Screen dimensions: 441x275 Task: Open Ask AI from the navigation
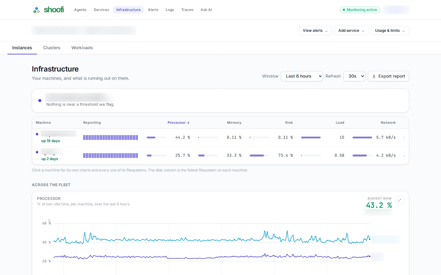(x=206, y=10)
